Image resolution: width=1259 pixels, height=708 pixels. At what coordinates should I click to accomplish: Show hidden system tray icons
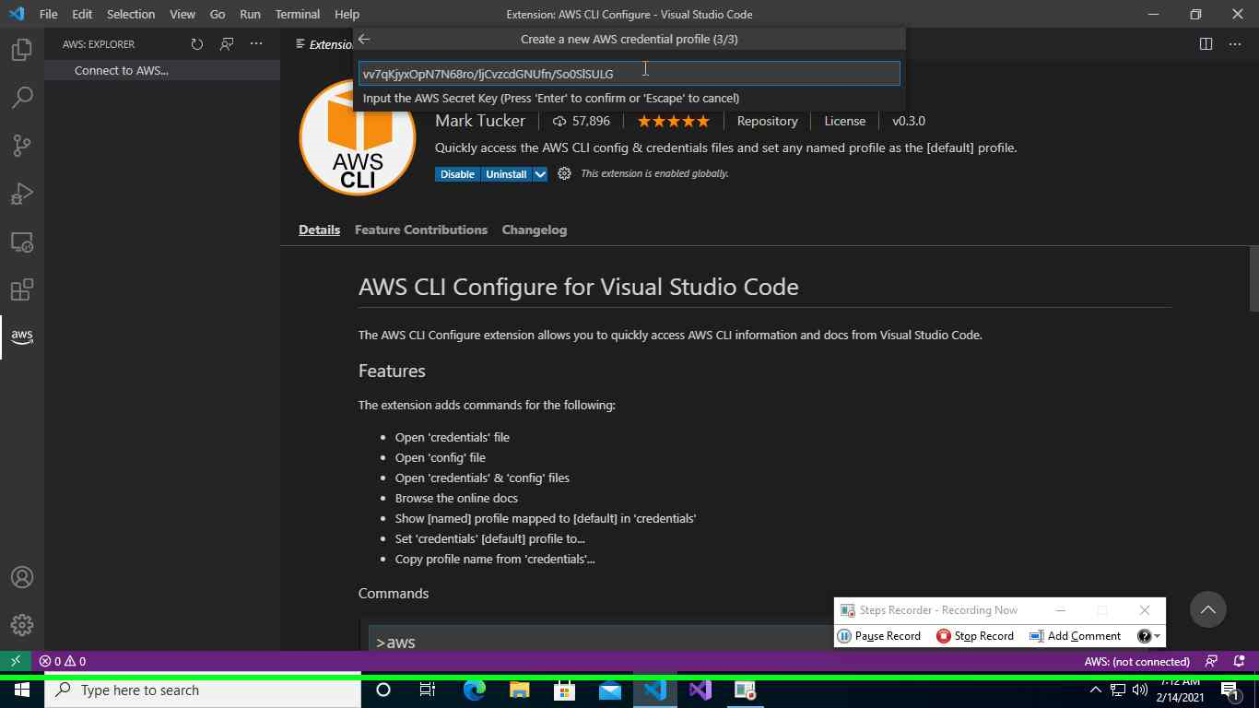[1095, 690]
